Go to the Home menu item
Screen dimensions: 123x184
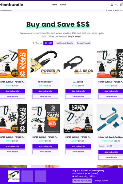coord(54,5)
